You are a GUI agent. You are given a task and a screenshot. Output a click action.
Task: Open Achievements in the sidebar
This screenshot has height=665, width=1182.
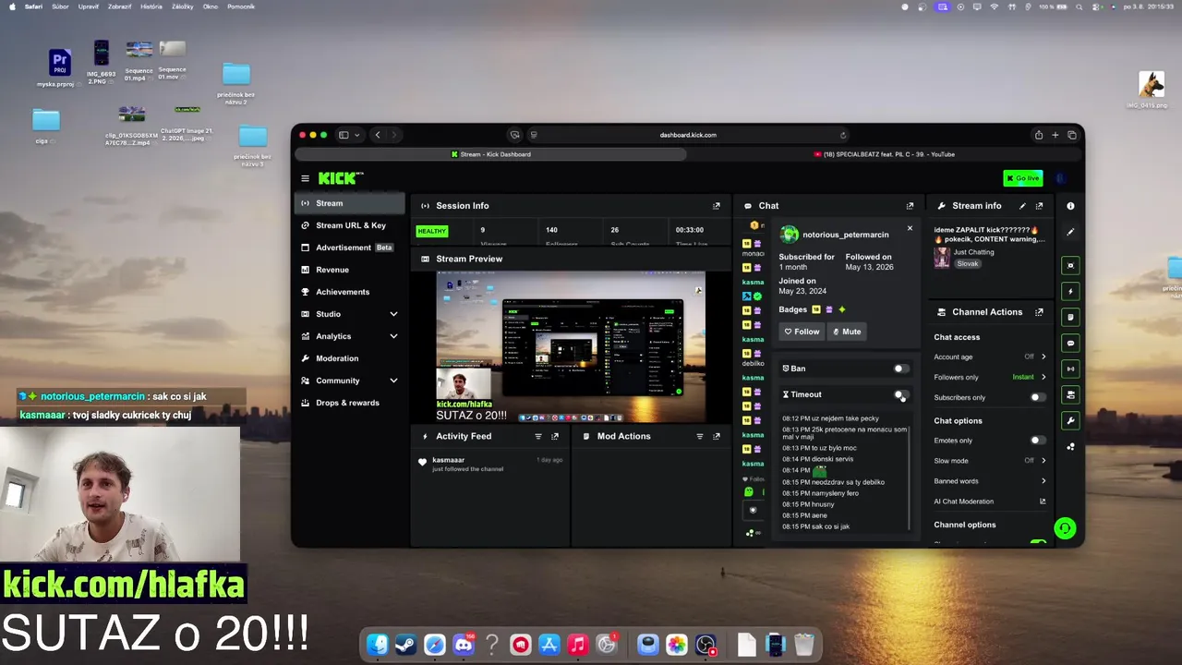[350, 292]
